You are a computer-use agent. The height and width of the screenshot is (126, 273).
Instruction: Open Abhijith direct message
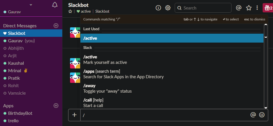[31, 48]
